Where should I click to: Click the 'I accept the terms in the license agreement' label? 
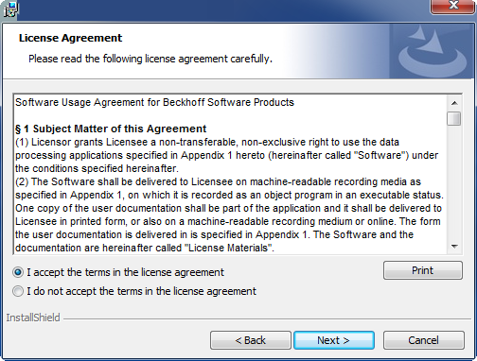point(125,272)
